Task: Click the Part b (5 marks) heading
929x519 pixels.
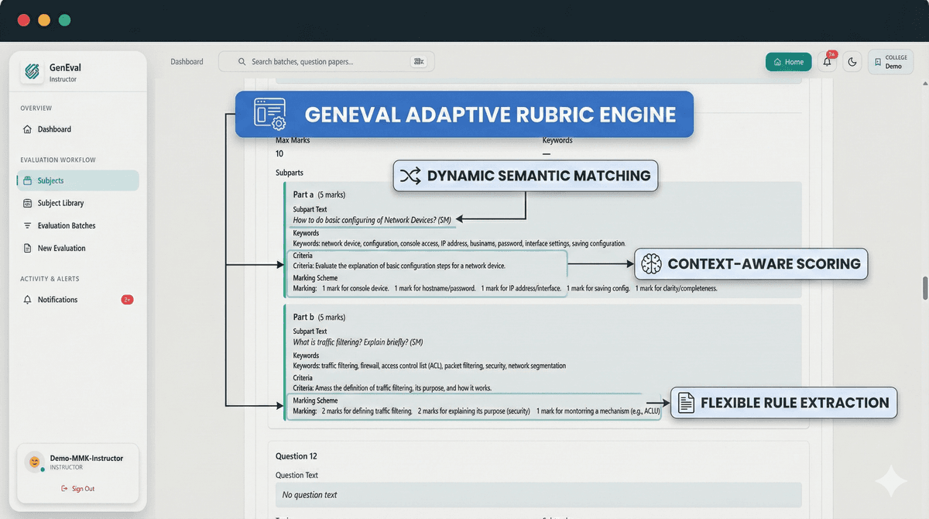Action: [319, 317]
